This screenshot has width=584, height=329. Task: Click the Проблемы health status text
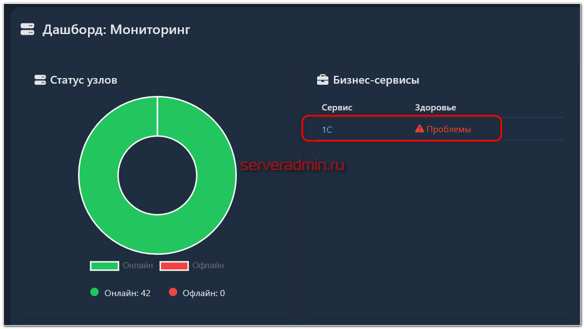[x=449, y=129]
